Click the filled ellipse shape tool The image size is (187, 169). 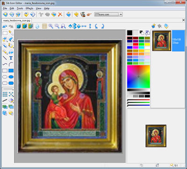tap(11, 77)
